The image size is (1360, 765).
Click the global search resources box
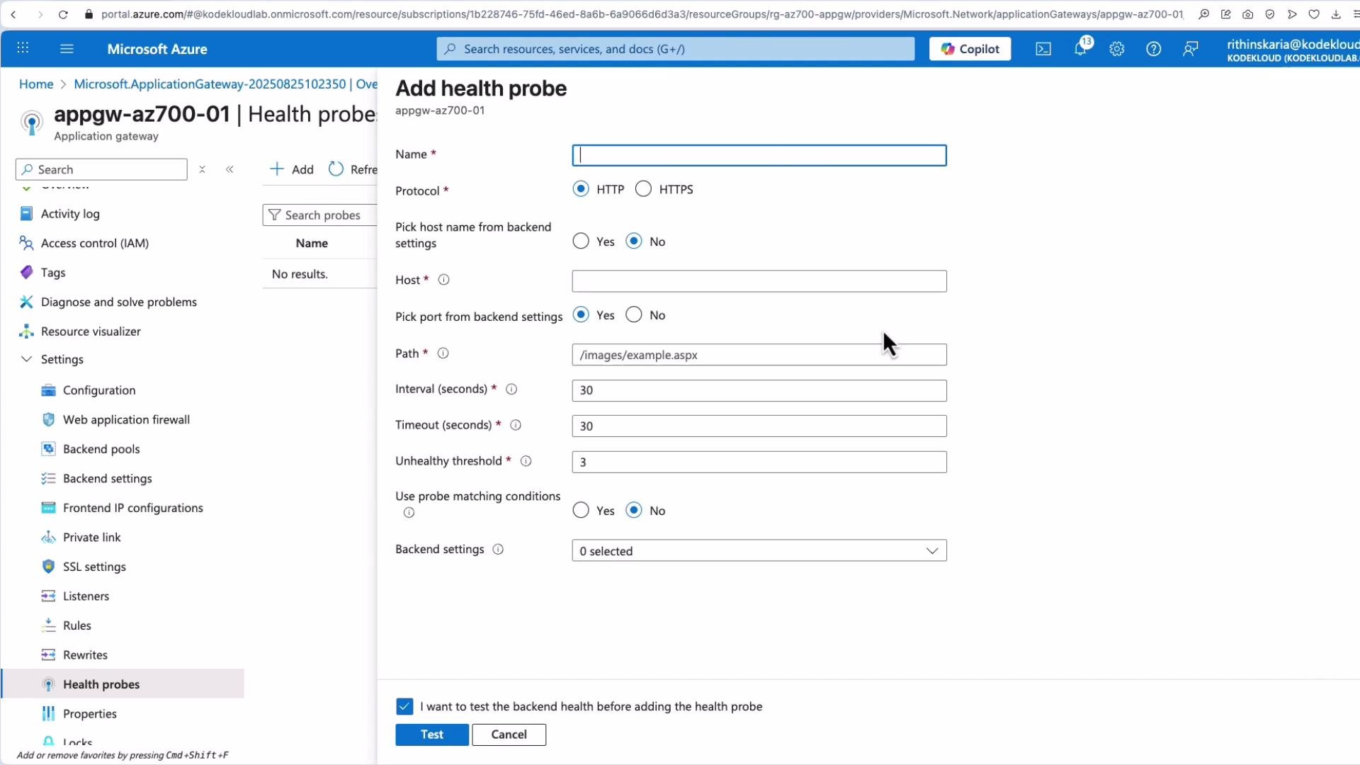(676, 49)
